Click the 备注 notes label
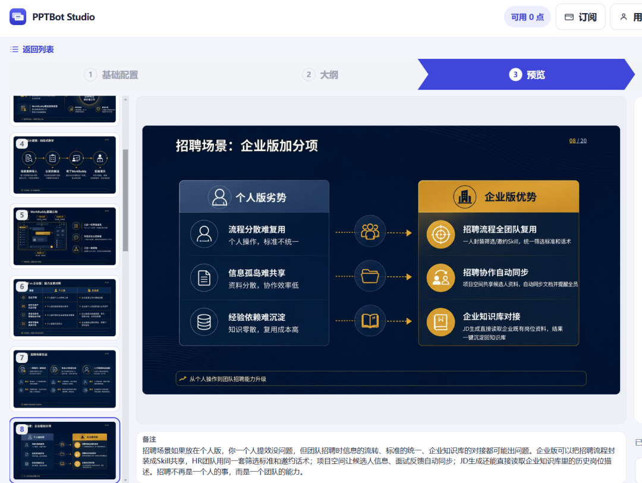Image resolution: width=642 pixels, height=483 pixels. tap(149, 439)
